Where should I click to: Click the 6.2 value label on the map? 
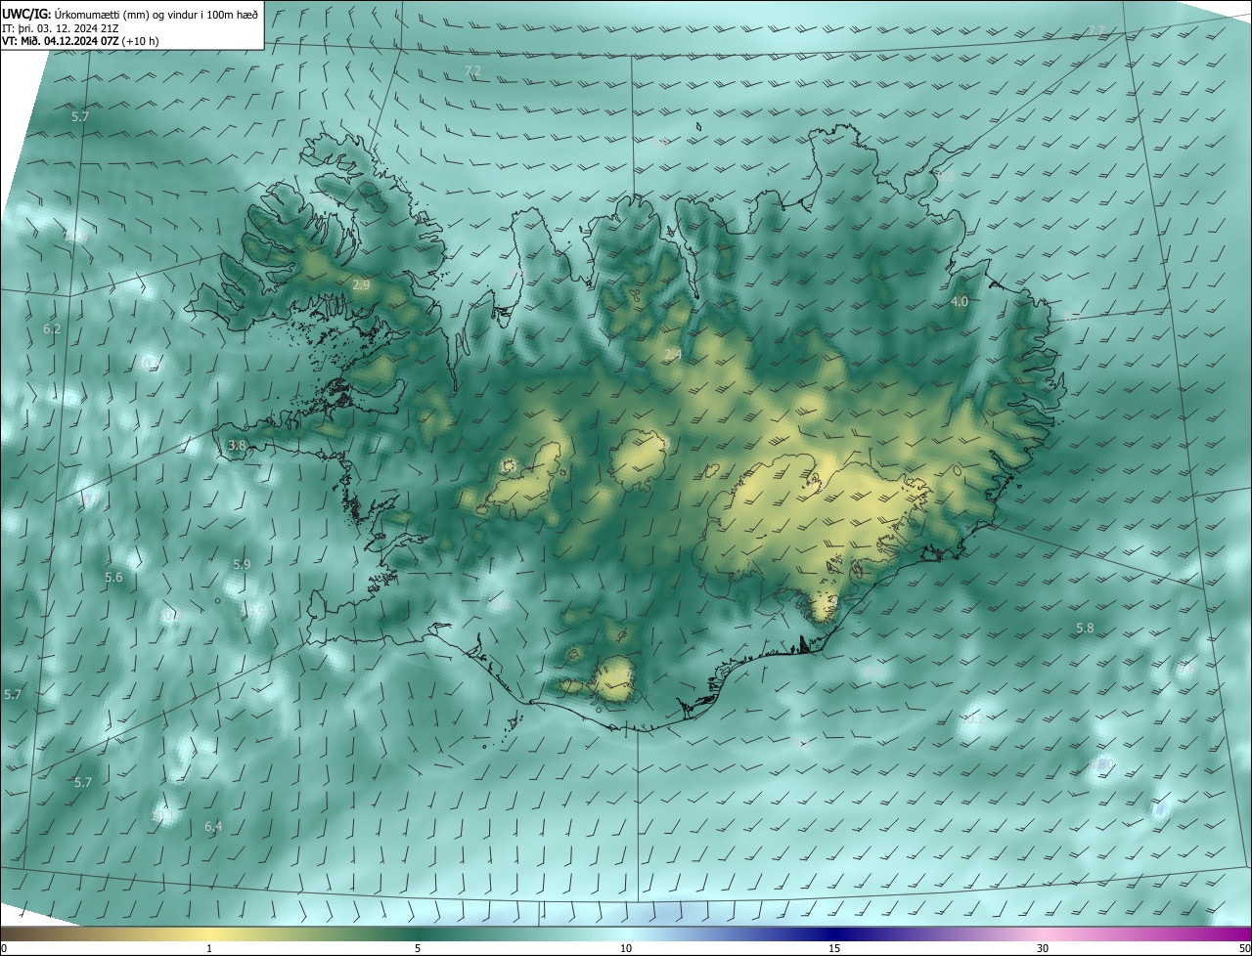(x=52, y=329)
